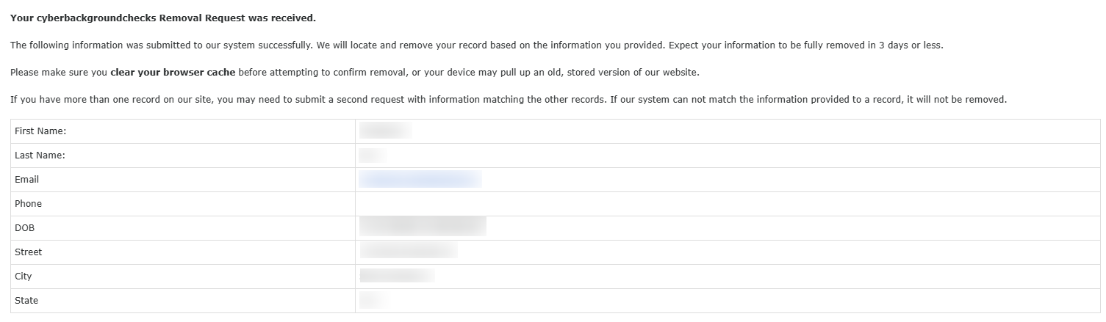Select the bold 'clear your browser cache' text
This screenshot has width=1106, height=322.
point(173,73)
